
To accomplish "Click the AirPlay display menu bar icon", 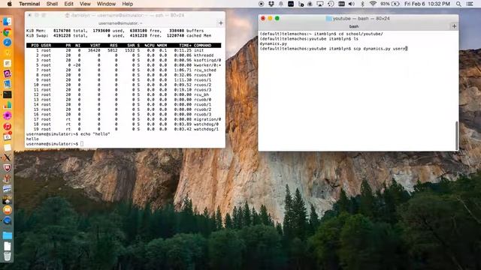I will tap(320, 4).
